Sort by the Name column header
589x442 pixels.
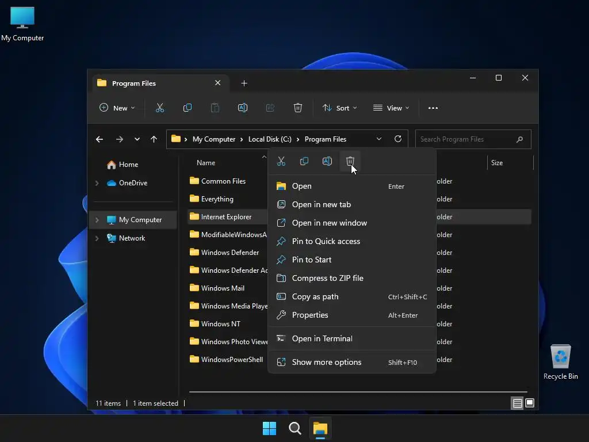206,163
